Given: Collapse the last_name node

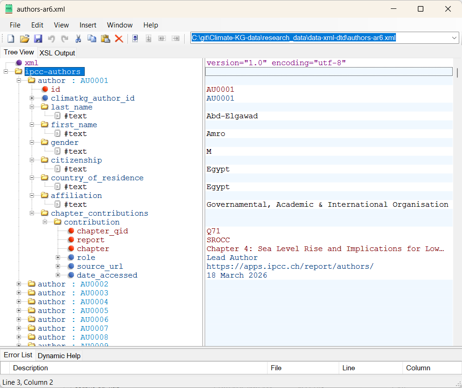Looking at the screenshot, I should point(32,107).
